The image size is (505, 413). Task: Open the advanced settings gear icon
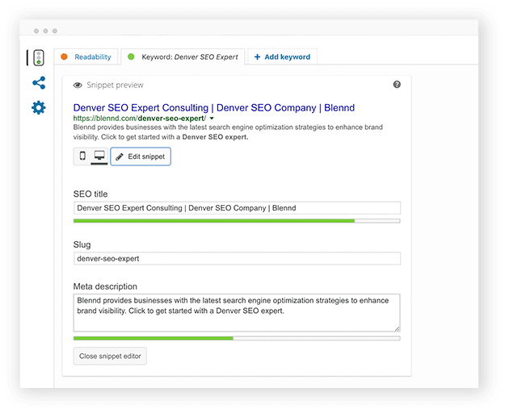click(39, 107)
